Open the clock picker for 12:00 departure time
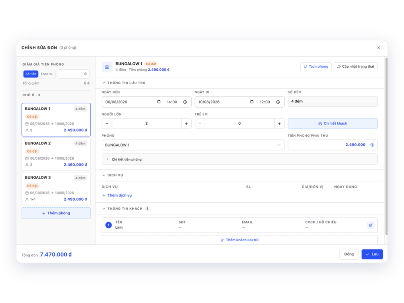Image resolution: width=404 pixels, height=303 pixels. [278, 102]
